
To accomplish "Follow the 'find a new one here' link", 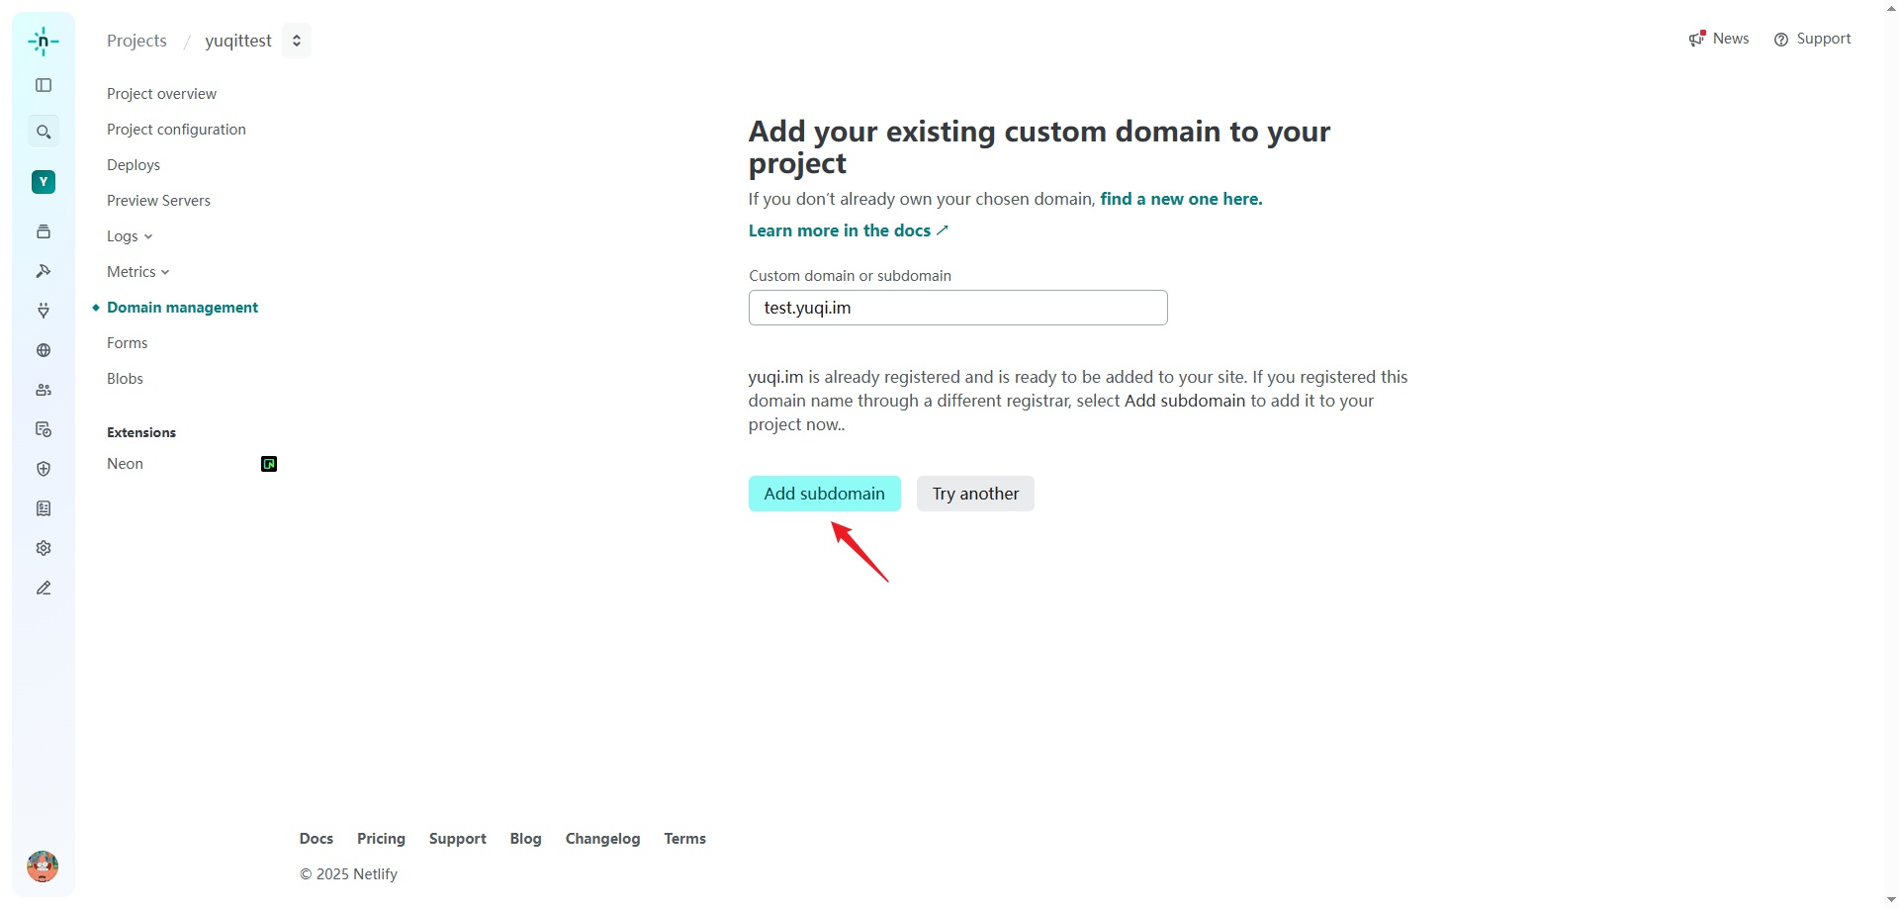I will [x=1181, y=199].
